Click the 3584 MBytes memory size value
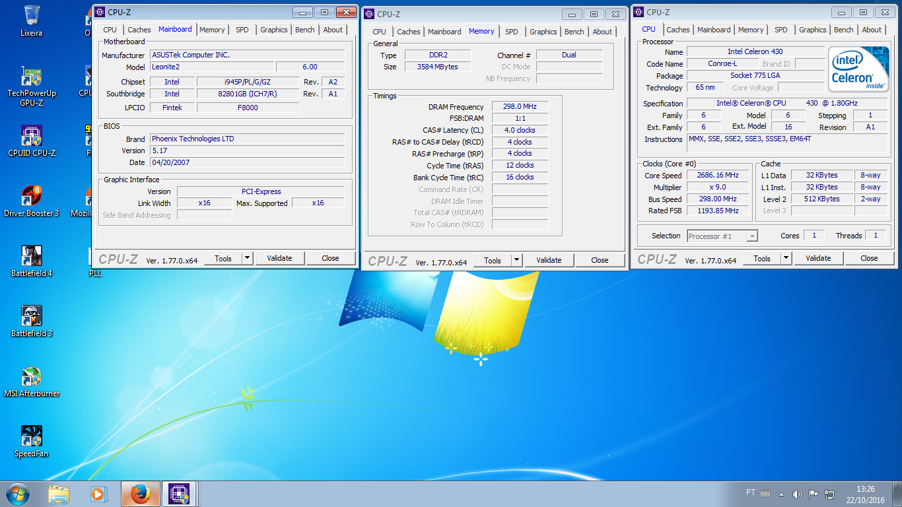Image resolution: width=902 pixels, height=507 pixels. click(438, 67)
